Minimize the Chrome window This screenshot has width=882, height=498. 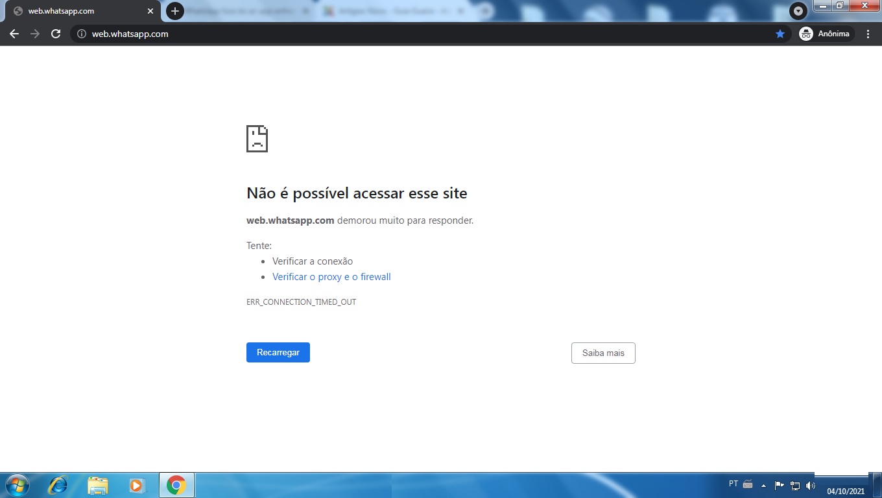pyautogui.click(x=823, y=6)
